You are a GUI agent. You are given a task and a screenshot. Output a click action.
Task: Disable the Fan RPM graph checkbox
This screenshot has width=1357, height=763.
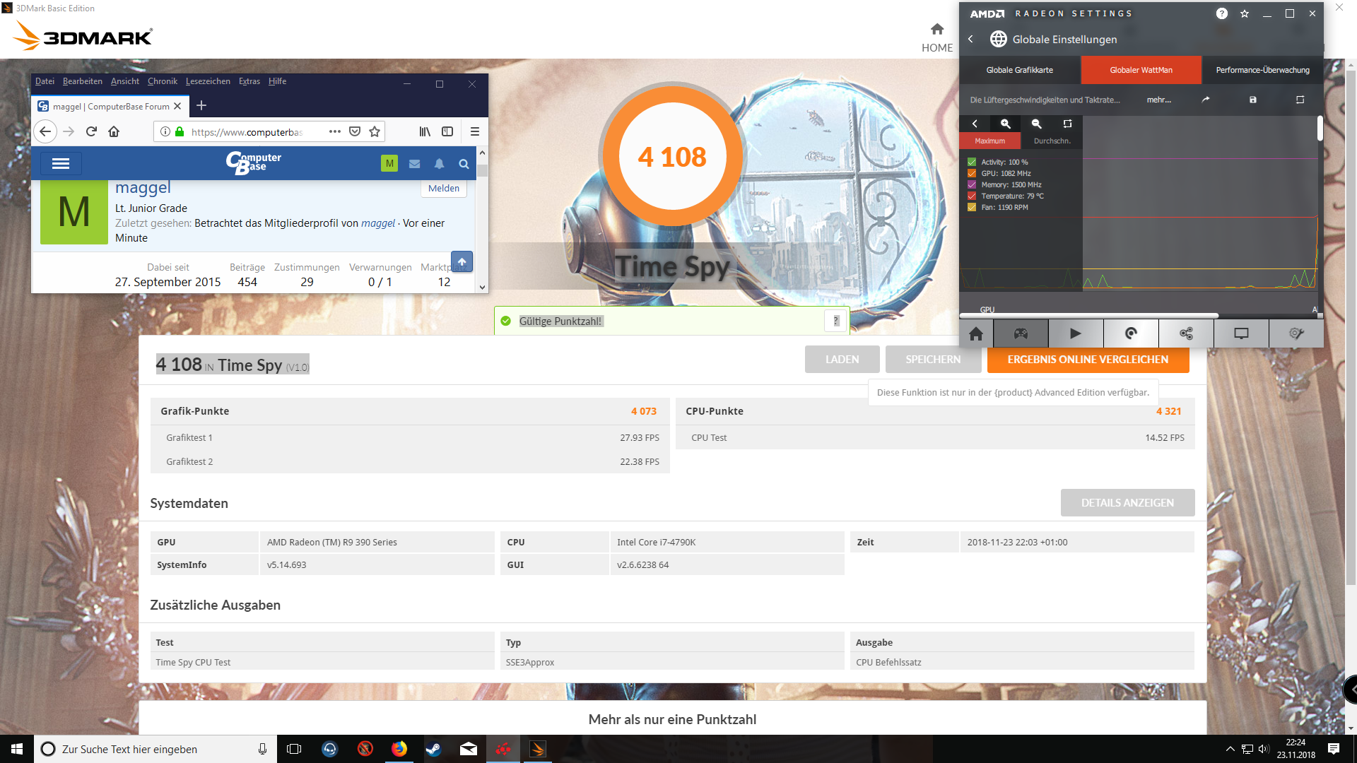pyautogui.click(x=972, y=208)
